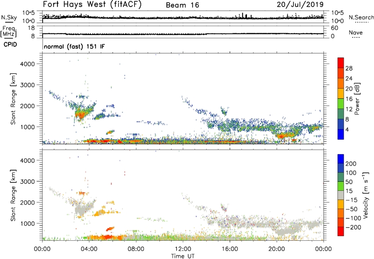Pick the bright blue top segment of Velocity colorbar
Image resolution: width=374 pixels, height=259 pixels.
click(341, 159)
